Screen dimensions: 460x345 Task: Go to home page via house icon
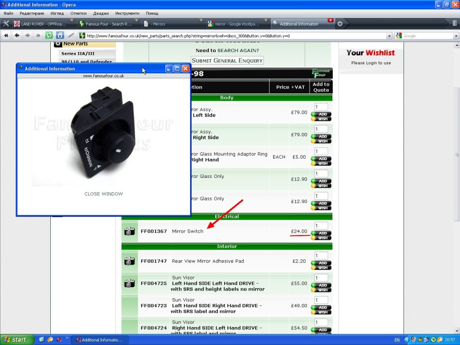60,35
